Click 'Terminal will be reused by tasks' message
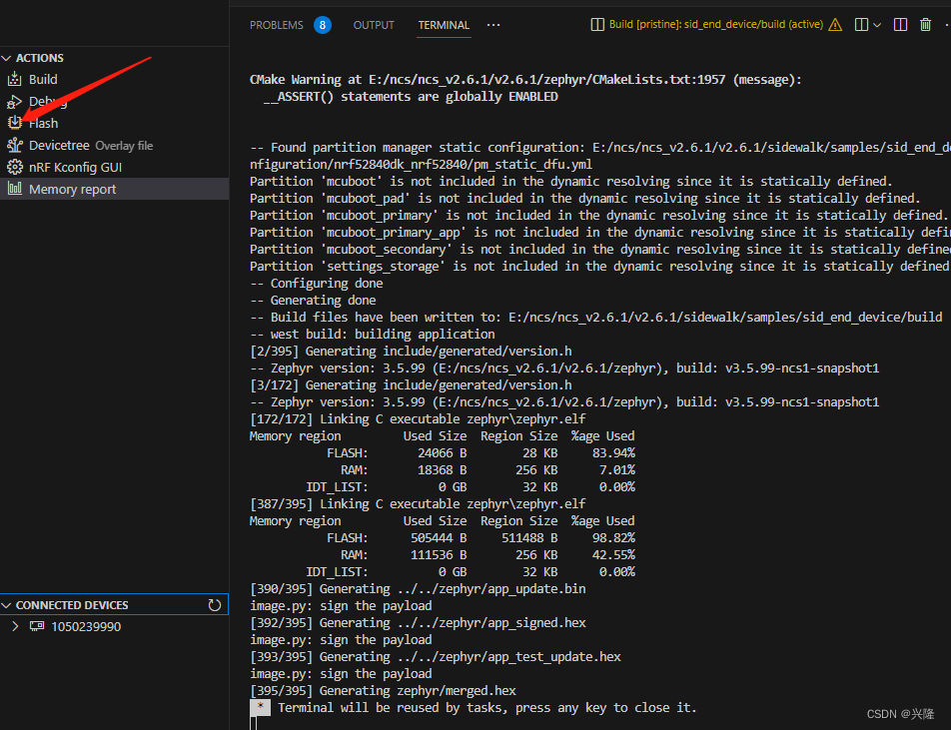The image size is (951, 730). [x=487, y=708]
